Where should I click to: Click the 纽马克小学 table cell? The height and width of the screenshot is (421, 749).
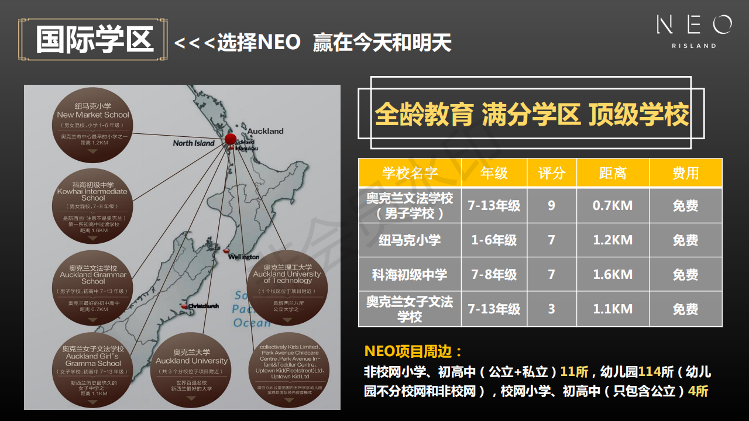pos(410,240)
